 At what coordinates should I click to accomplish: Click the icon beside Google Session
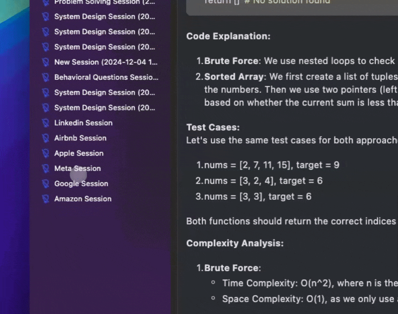tap(46, 184)
